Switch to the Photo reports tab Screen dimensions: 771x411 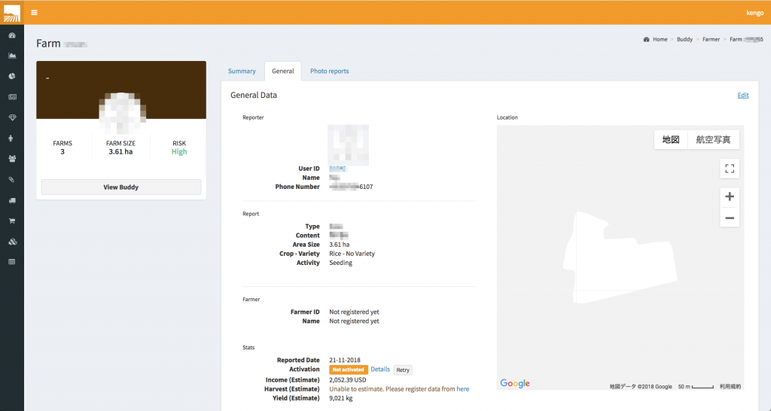click(329, 72)
